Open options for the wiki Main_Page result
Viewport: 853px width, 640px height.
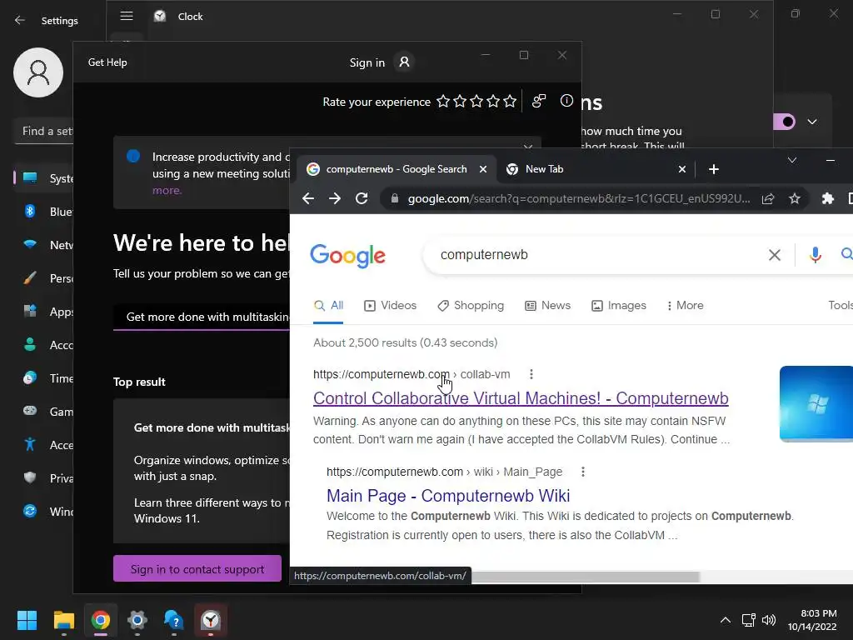click(x=582, y=472)
